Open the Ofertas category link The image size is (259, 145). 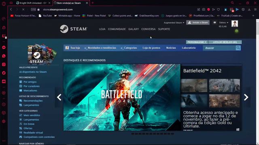[x=28, y=128]
